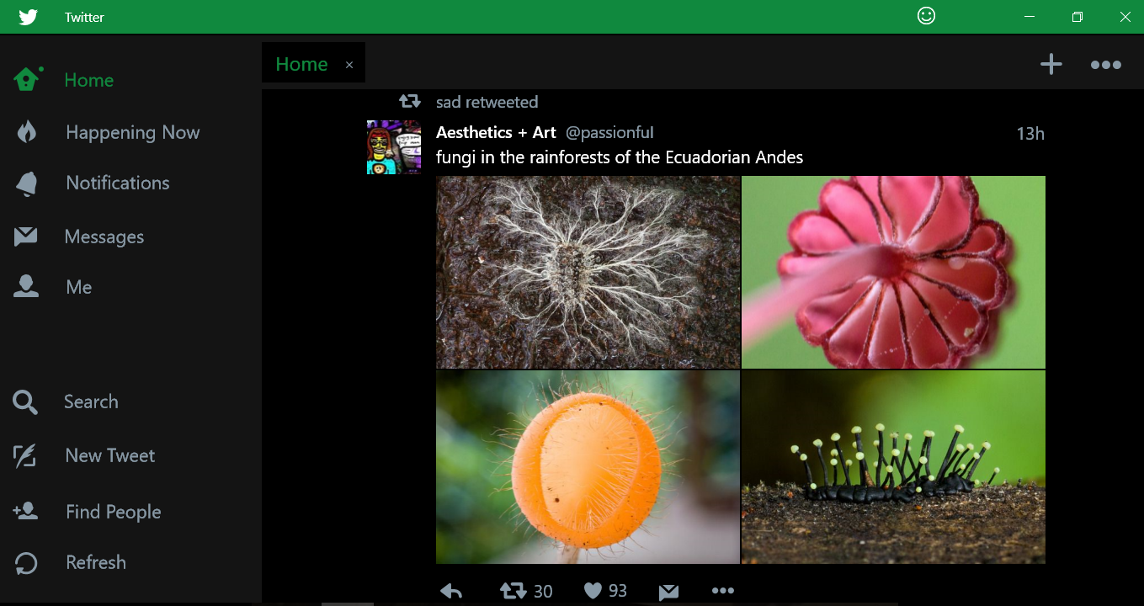
Task: Restore down the Twitter window
Action: click(1077, 17)
